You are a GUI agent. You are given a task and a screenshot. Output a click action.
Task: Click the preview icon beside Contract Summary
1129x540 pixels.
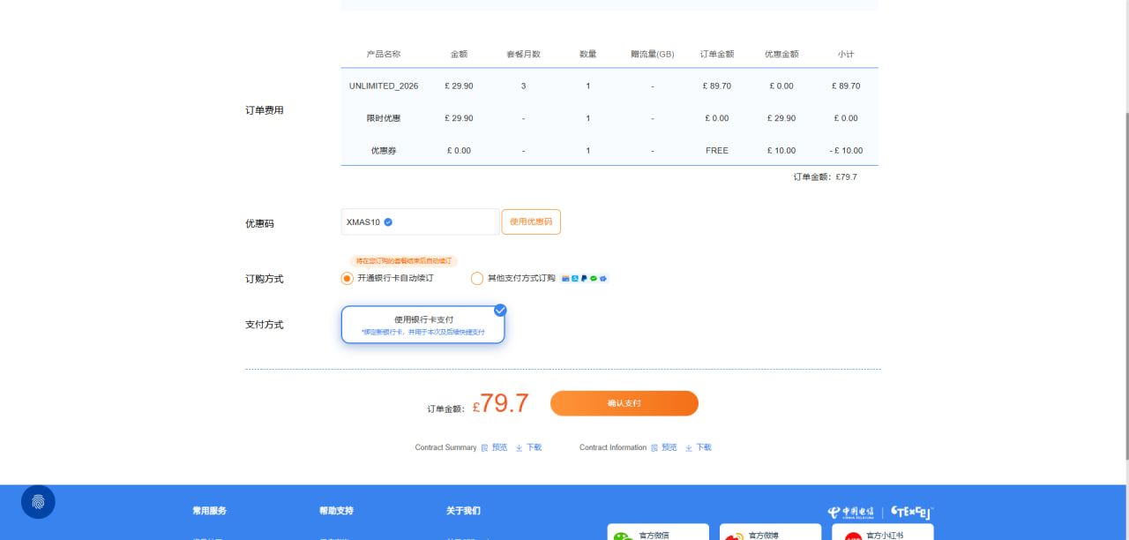point(484,448)
